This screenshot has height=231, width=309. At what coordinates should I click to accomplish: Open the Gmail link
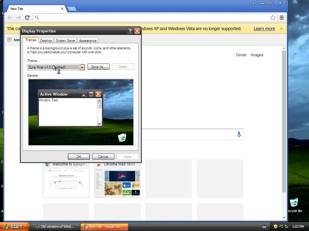click(241, 55)
